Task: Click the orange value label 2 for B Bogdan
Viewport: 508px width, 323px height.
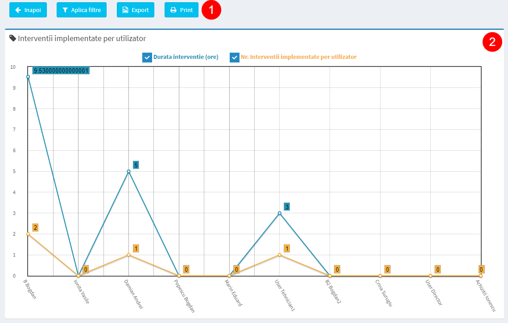Action: click(35, 228)
